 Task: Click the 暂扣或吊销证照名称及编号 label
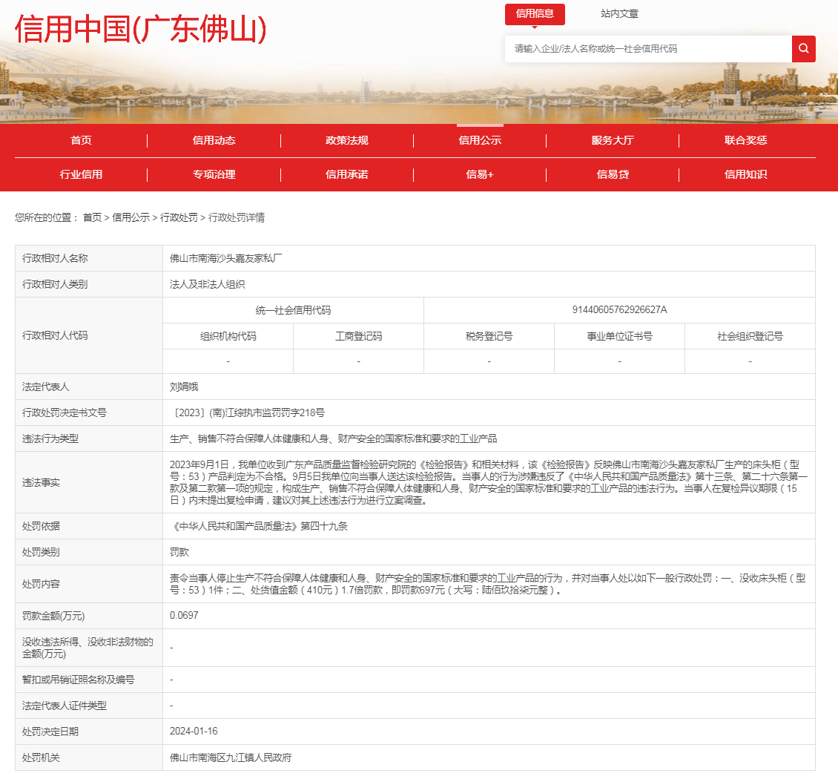pos(78,680)
